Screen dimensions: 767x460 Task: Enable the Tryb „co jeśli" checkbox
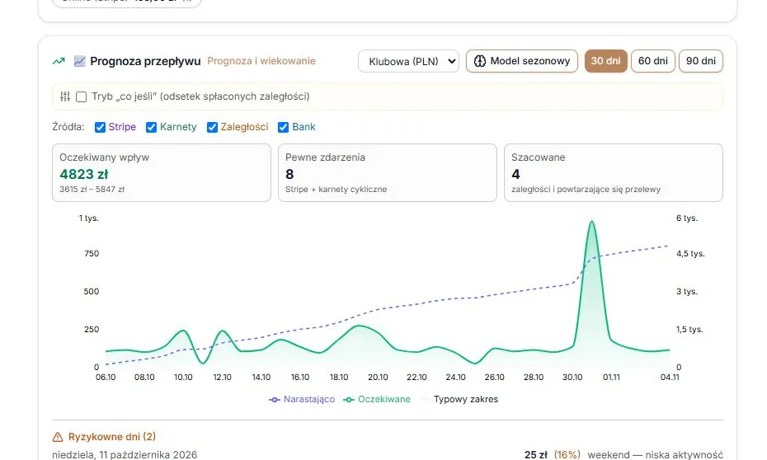81,96
